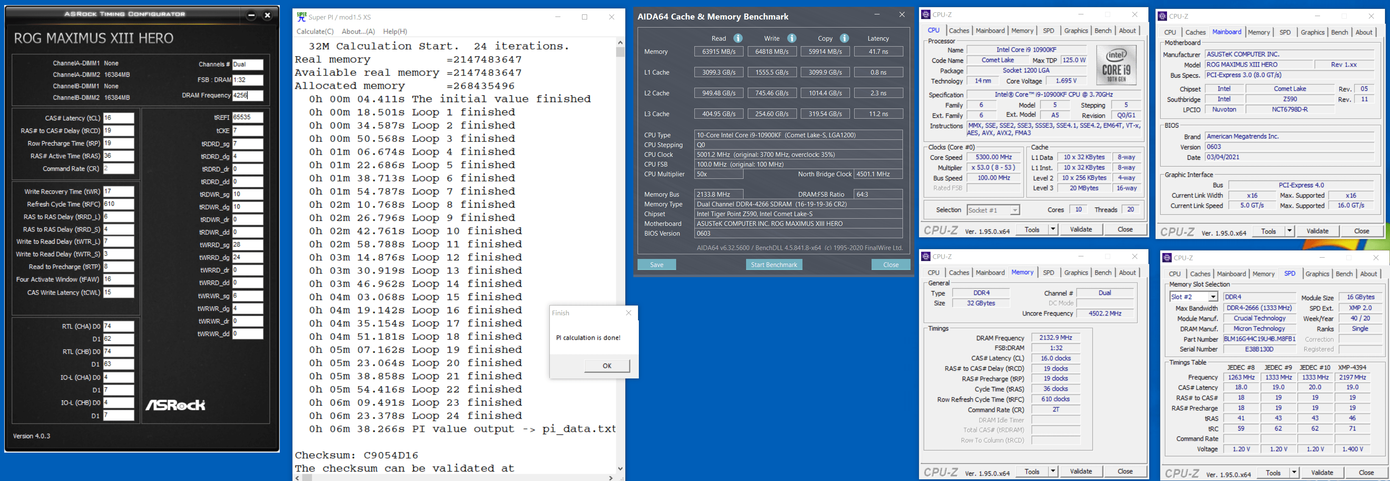Screen dimensions: 1390x481
Task: Expand the Tools dropdown arrow in CPU-Z CPU window
Action: [1053, 230]
